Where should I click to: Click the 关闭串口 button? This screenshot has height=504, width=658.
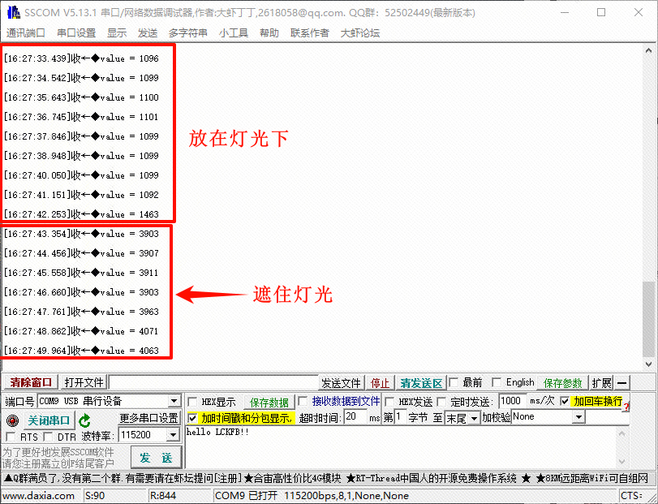49,420
